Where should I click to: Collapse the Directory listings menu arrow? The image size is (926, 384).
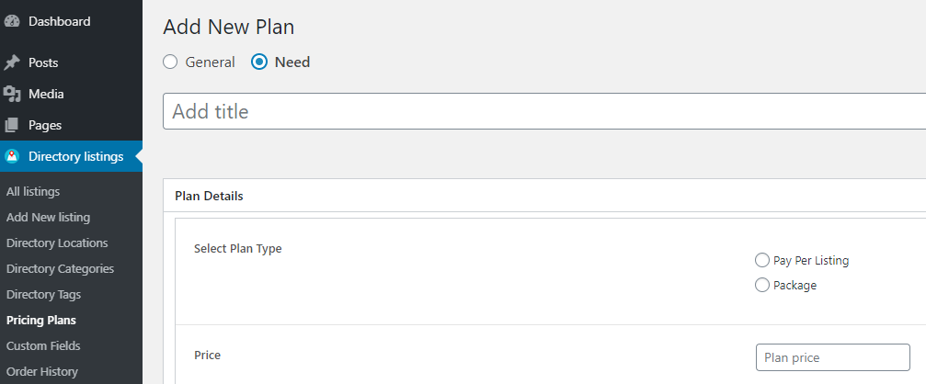(x=139, y=156)
